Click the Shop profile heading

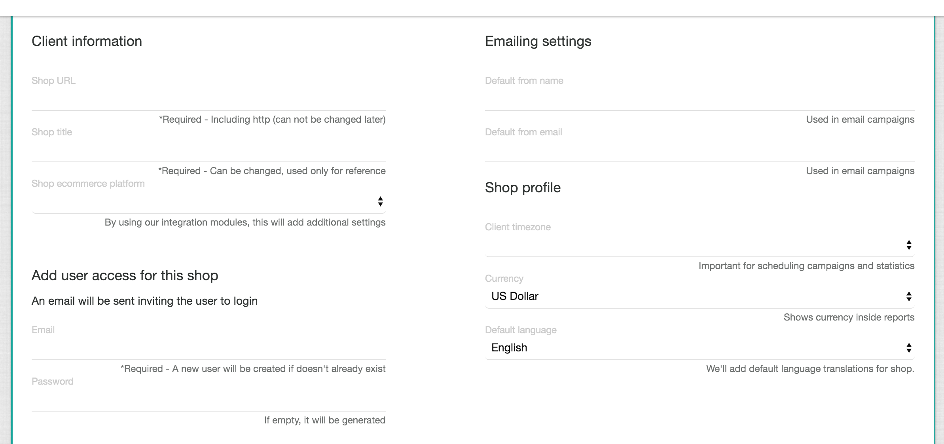point(523,188)
